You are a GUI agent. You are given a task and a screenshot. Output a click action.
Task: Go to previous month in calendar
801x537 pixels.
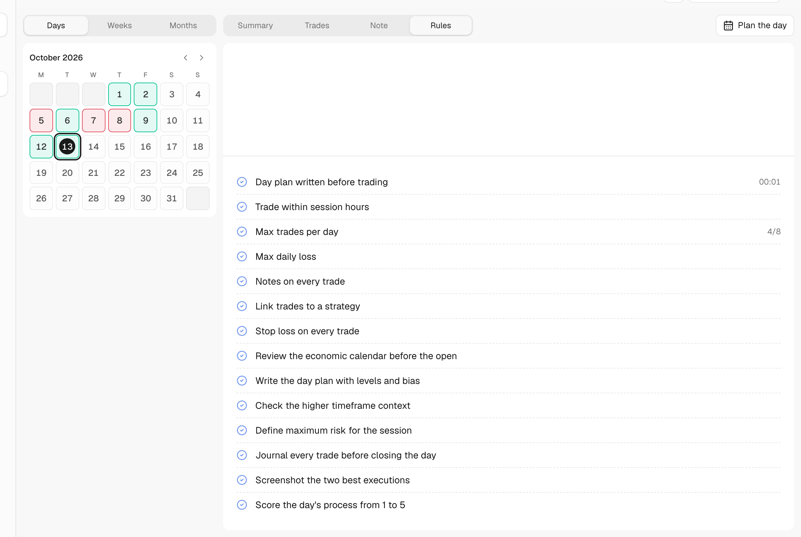coord(185,57)
